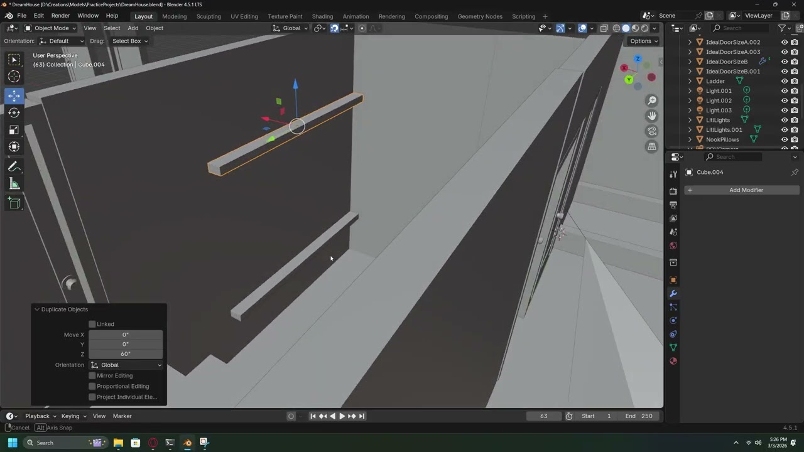Enable Proportional Editing checkbox
The width and height of the screenshot is (804, 452).
point(92,386)
